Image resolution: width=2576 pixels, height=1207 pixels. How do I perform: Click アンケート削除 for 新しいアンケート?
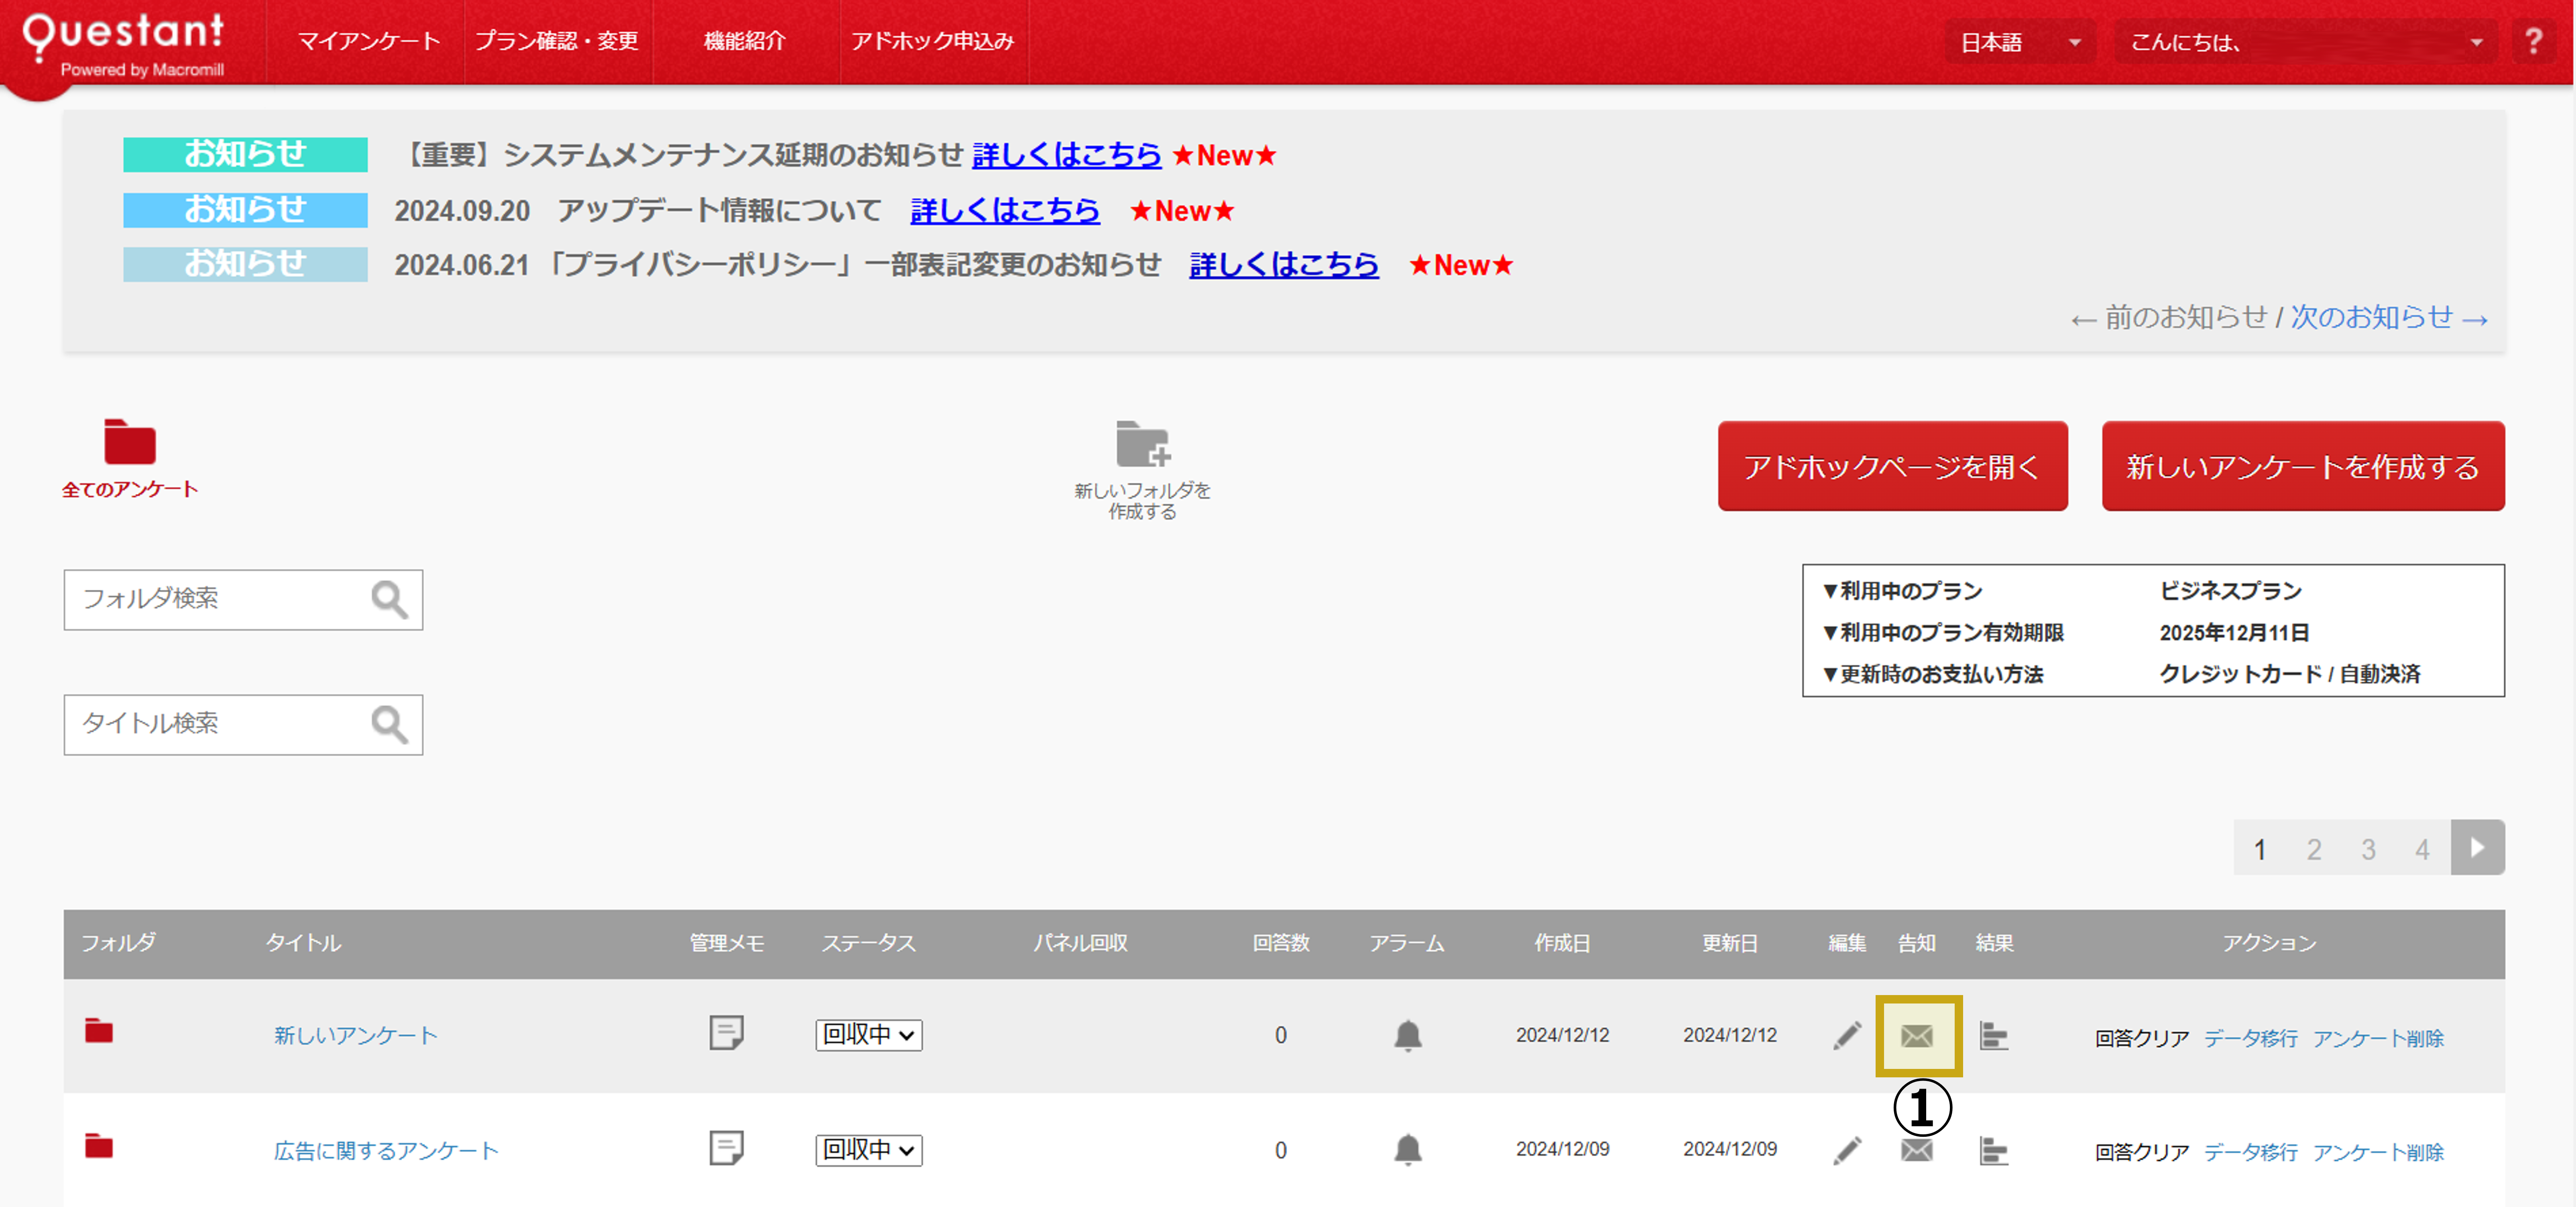coord(2378,1038)
